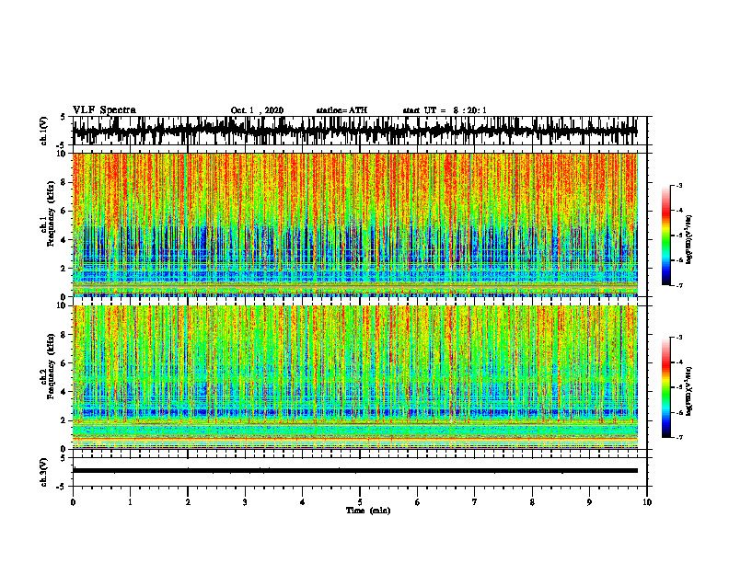Screen dimensions: 729x563
Task: Click the ch.1 color bar "-3" label
Action: 679,186
